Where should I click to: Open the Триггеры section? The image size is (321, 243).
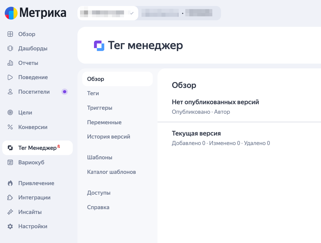(100, 108)
